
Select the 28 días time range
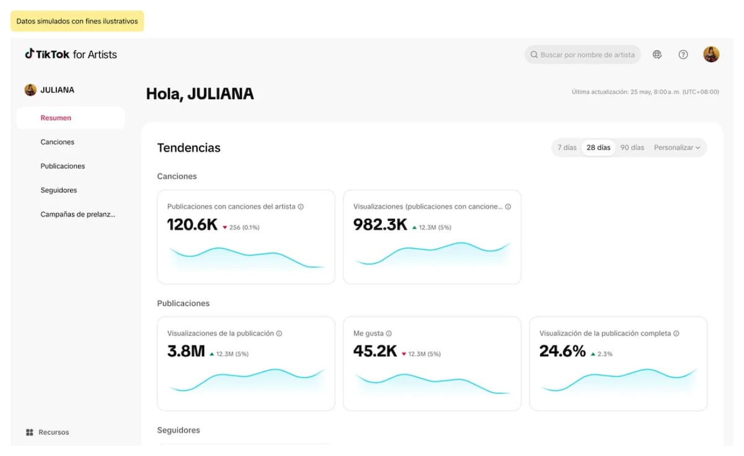point(598,148)
